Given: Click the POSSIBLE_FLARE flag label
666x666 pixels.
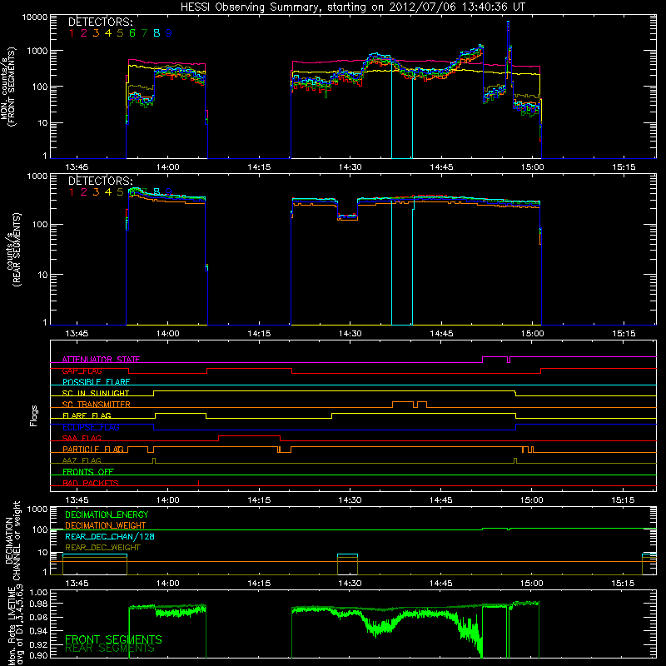Looking at the screenshot, I should pos(96,382).
